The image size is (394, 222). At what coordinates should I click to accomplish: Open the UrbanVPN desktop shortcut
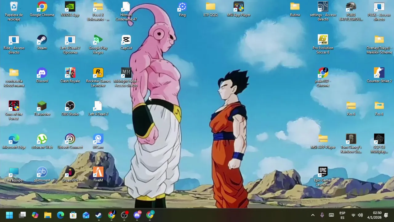(70, 175)
